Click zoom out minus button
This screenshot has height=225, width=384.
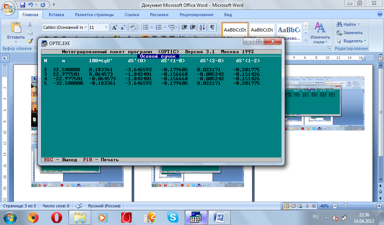click(335, 206)
